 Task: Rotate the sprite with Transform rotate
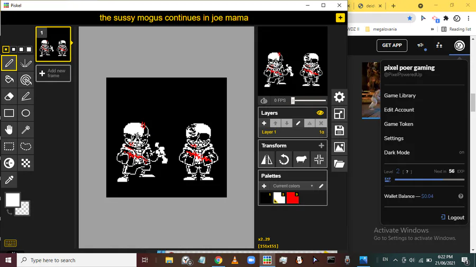(x=284, y=159)
